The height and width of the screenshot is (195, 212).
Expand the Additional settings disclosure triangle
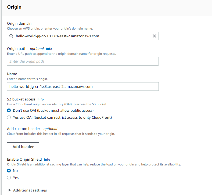click(10, 190)
